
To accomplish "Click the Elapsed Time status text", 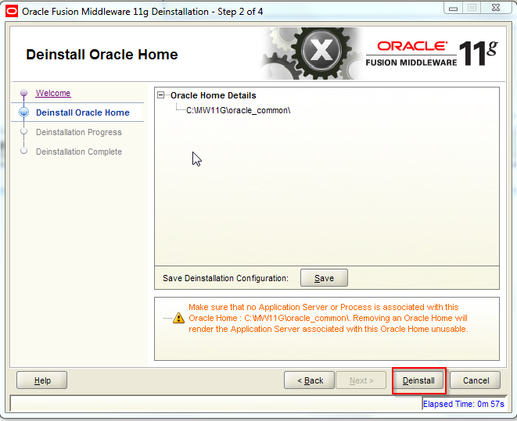I will pyautogui.click(x=464, y=404).
